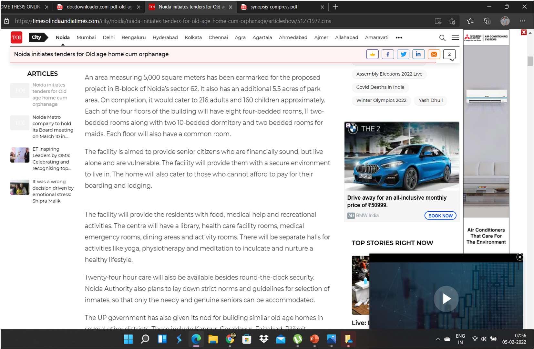The height and width of the screenshot is (349, 534).
Task: Open Microsoft Edge from taskbar
Action: click(x=196, y=339)
